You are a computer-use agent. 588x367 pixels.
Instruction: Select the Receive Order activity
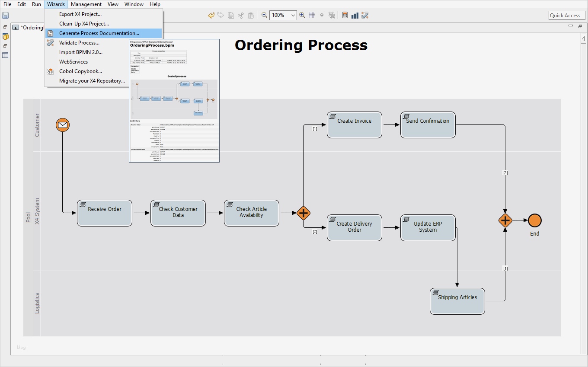tap(105, 213)
